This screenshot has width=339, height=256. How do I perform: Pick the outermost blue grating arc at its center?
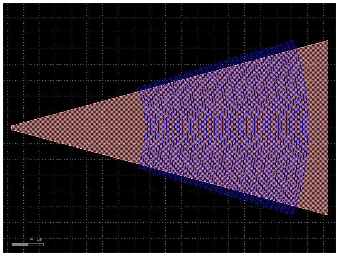pos(307,128)
